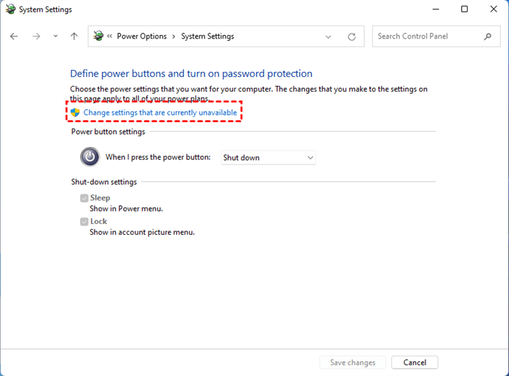Select the System Settings breadcrumb
Image resolution: width=509 pixels, height=376 pixels.
[207, 36]
